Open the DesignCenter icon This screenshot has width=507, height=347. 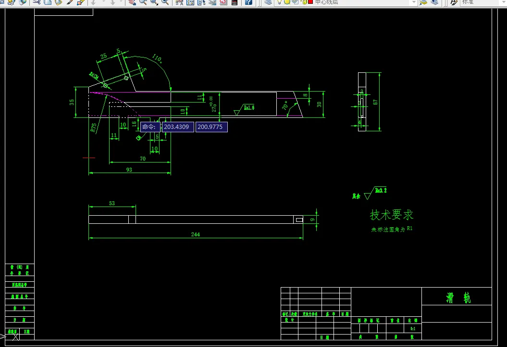pyautogui.click(x=190, y=2)
